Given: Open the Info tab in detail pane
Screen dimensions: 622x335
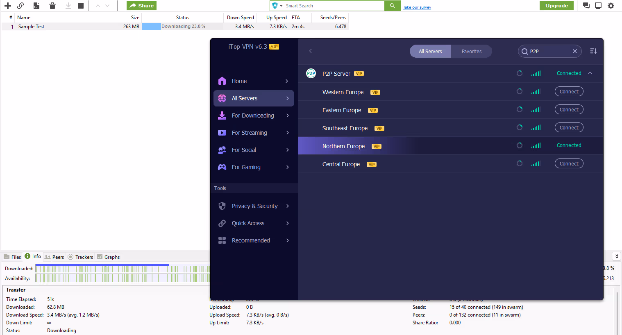Looking at the screenshot, I should pyautogui.click(x=33, y=256).
